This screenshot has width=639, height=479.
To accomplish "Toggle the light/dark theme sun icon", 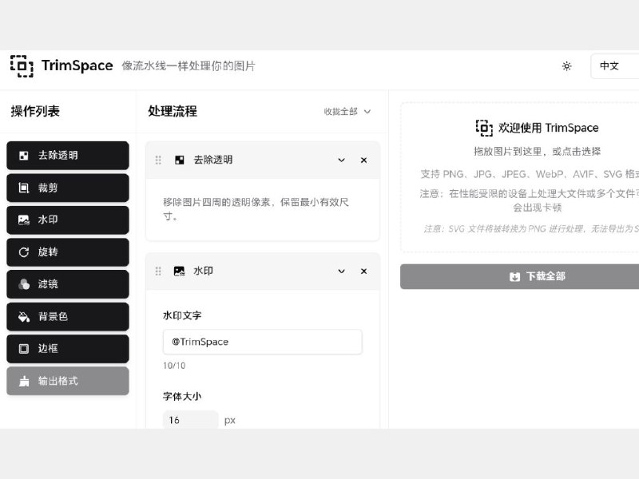I will coord(566,66).
